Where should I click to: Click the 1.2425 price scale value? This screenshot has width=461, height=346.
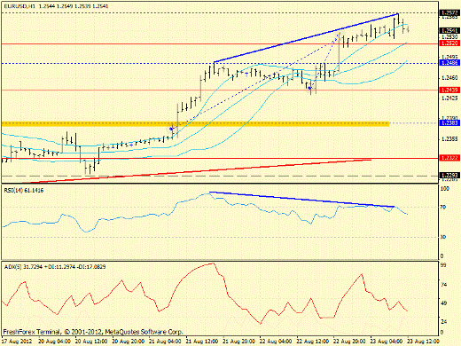pyautogui.click(x=449, y=98)
